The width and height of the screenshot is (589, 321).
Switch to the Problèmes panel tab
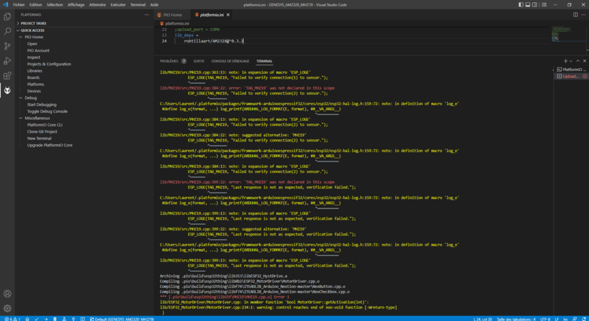169,61
